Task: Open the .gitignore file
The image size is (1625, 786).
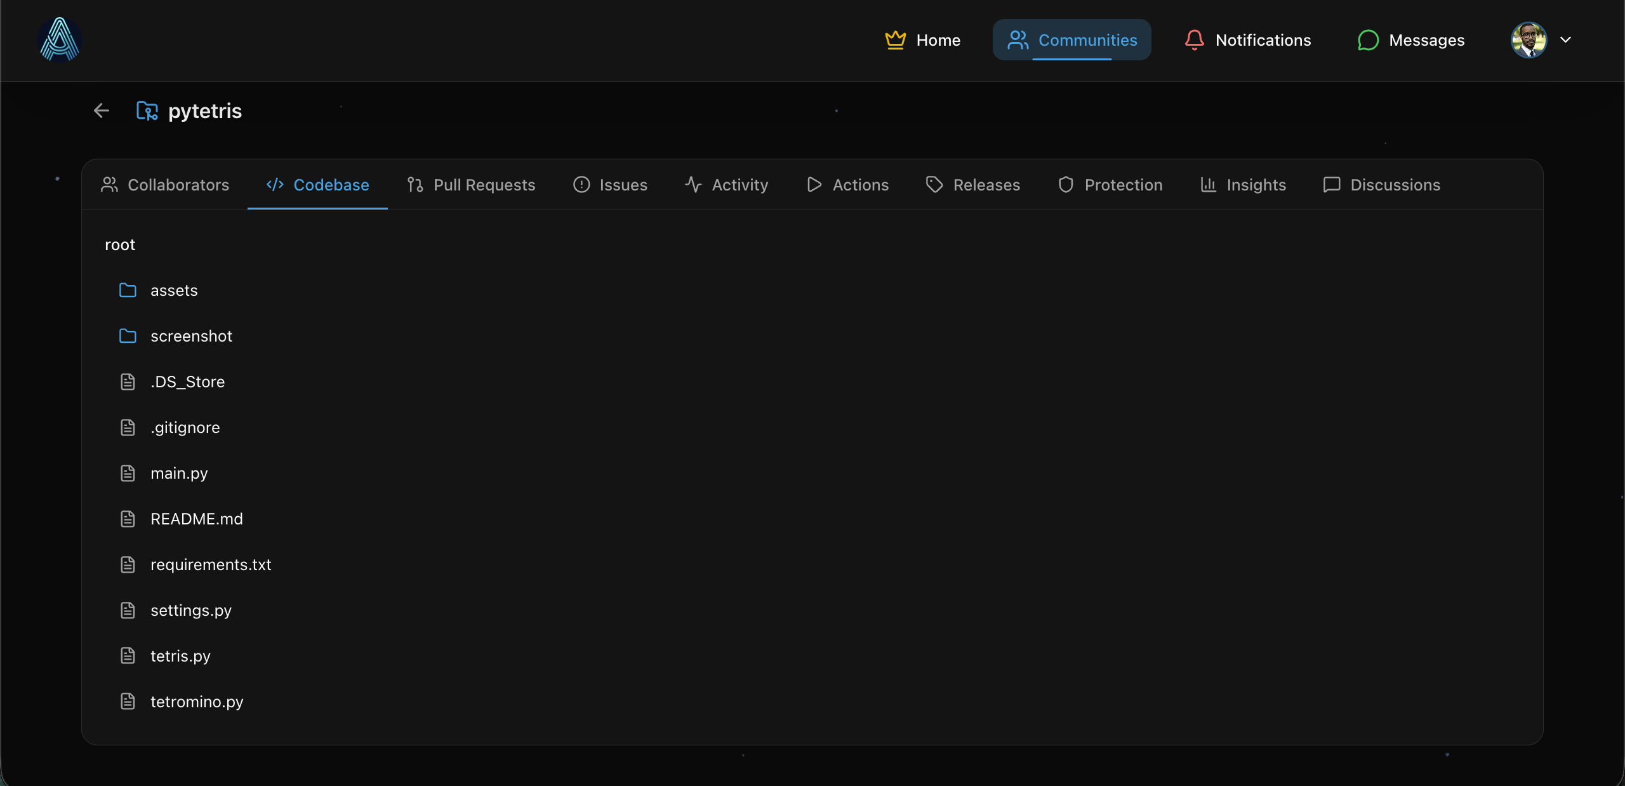Action: point(185,427)
